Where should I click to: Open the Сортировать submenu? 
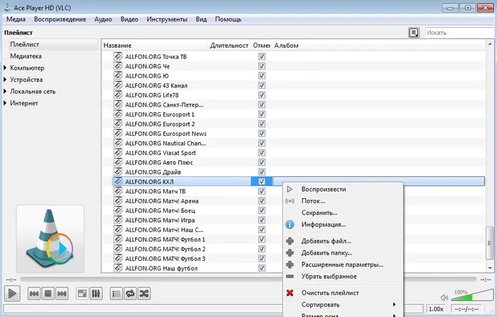(x=342, y=305)
